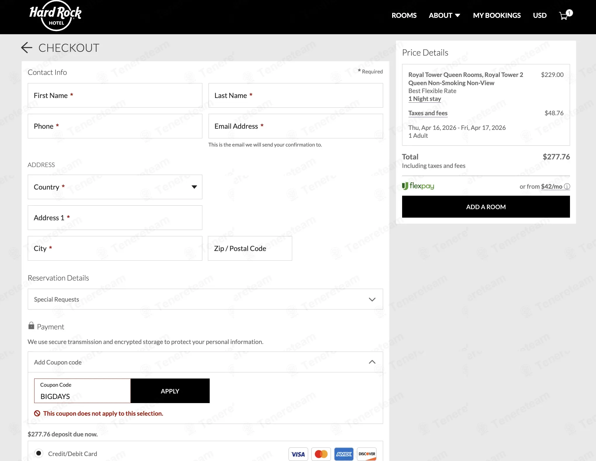Open the ABOUT menu

coord(444,15)
